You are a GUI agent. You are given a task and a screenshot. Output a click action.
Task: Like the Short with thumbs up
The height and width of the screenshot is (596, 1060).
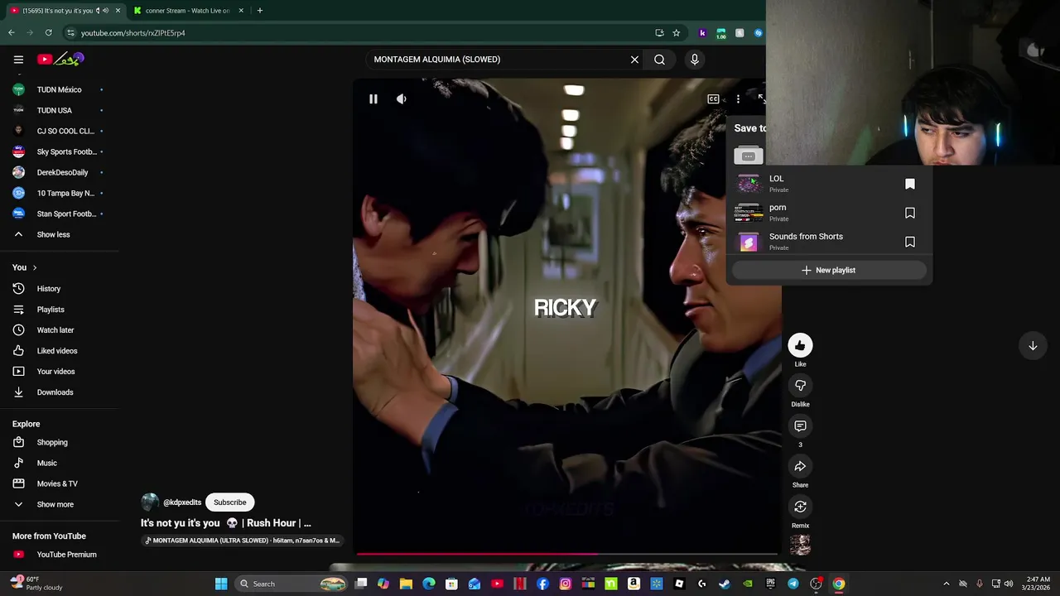(x=800, y=345)
